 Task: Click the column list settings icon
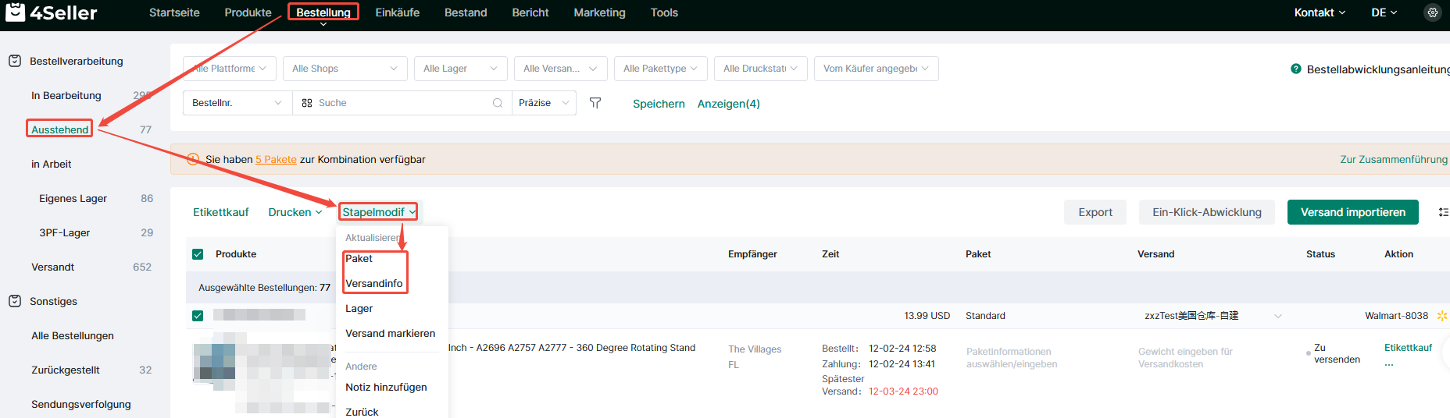click(x=1442, y=212)
